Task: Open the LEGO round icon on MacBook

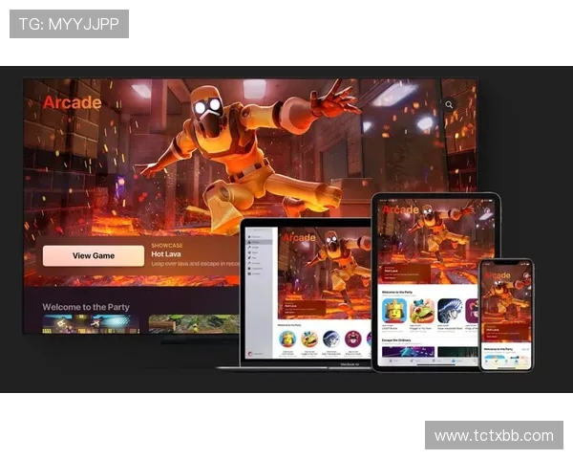Action: click(x=286, y=339)
